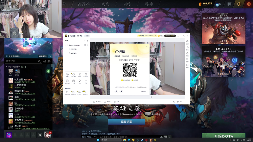Open the Dota 训练 (Learn) tab
This screenshot has height=142, width=253.
pos(127,4)
